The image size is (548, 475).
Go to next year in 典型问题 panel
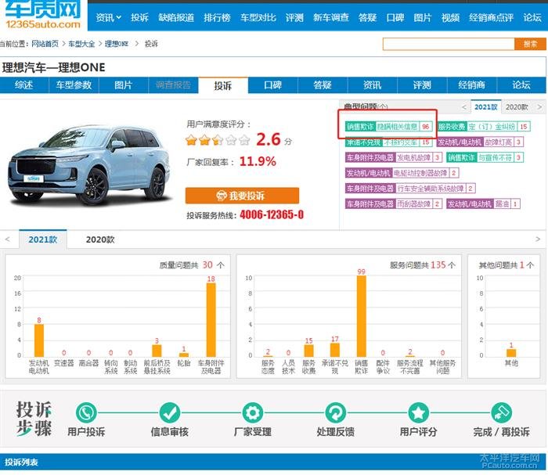point(539,107)
